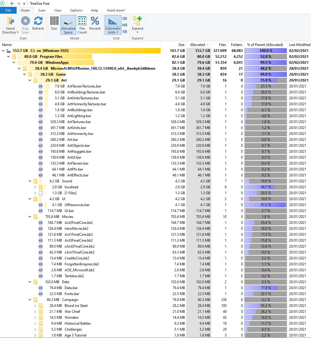Click the 100.0 % bar of C:\
The height and width of the screenshot is (338, 311).
tap(266, 51)
